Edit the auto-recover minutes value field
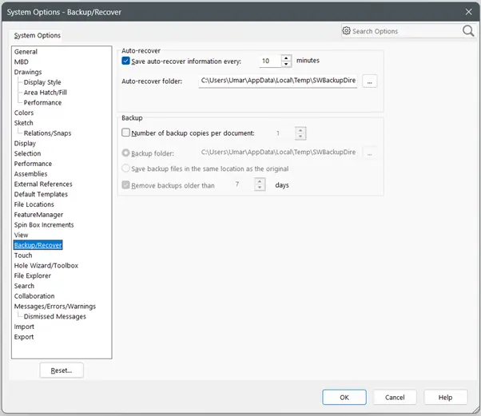This screenshot has width=481, height=416. 270,61
